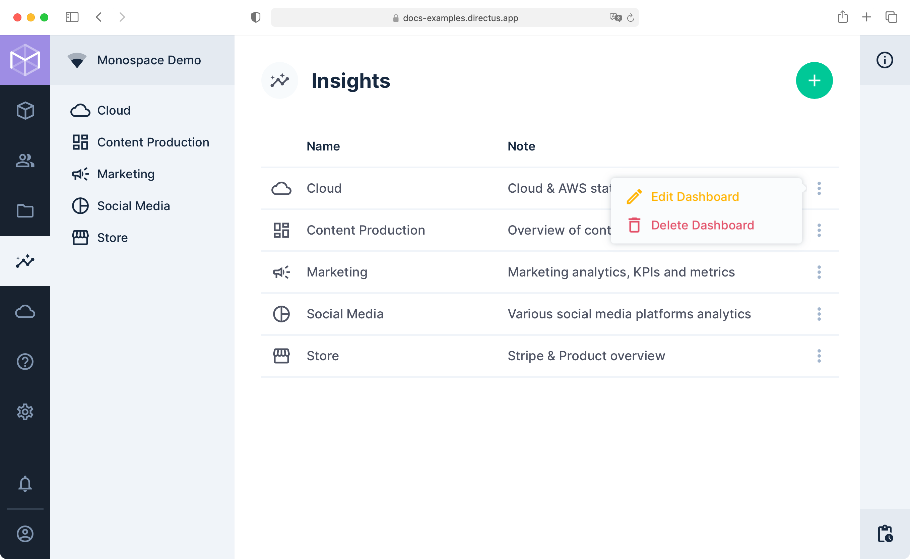Open the Cloud module in the module bar
910x559 pixels.
25,312
